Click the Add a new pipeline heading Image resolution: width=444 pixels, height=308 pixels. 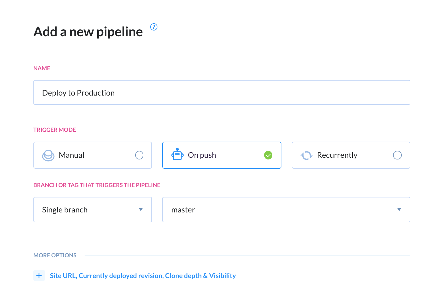[88, 32]
